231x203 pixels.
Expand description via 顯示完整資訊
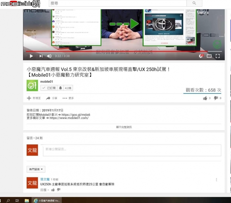tap(124, 127)
